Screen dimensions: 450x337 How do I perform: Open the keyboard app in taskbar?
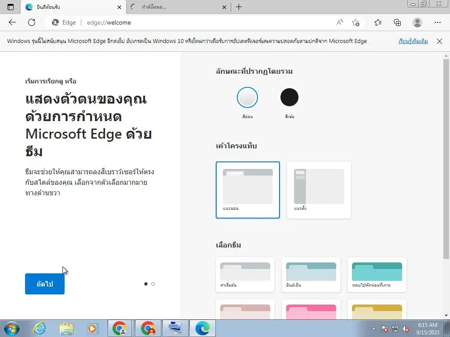click(175, 328)
